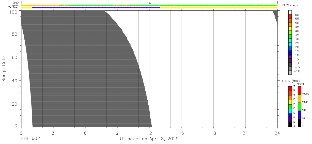Click the black swatch in TX FRQ colorbar
The image size is (312, 144).
pos(290,125)
